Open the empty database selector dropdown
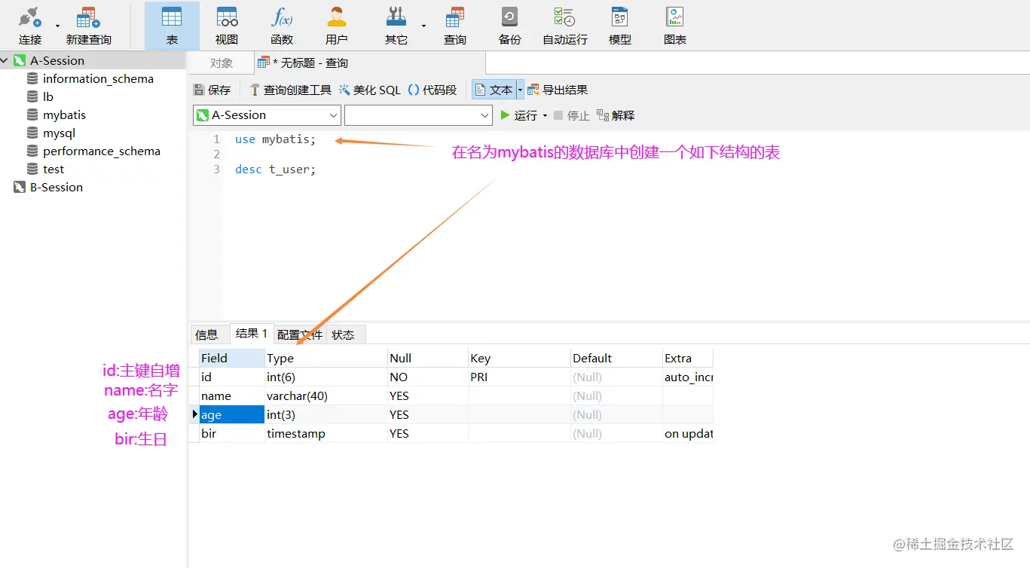1030x568 pixels. tap(418, 115)
